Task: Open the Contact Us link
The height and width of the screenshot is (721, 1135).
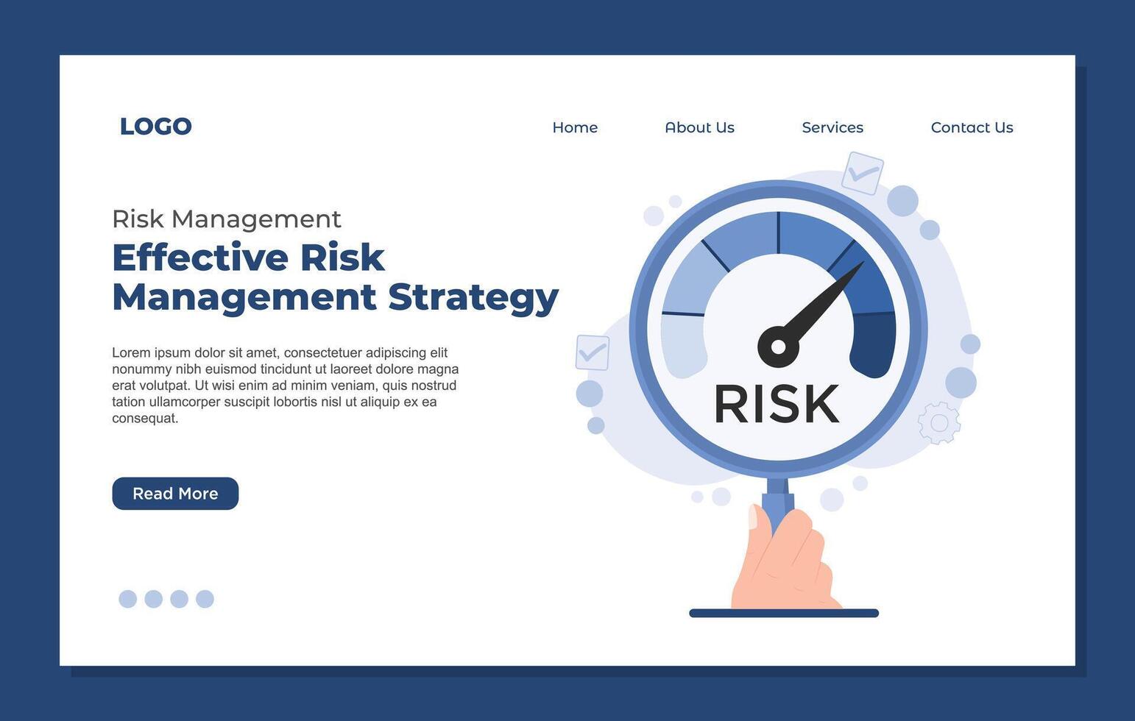Action: click(972, 127)
